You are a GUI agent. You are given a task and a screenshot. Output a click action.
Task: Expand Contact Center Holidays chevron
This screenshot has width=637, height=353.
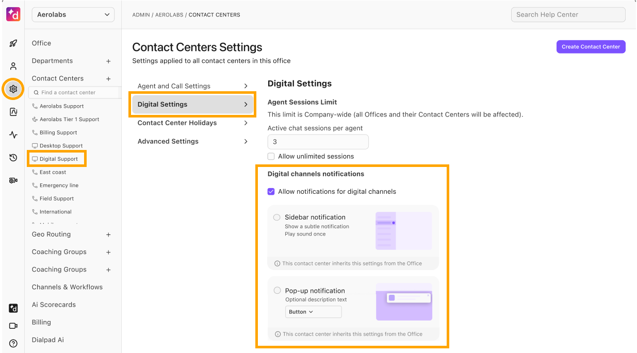[x=246, y=123]
